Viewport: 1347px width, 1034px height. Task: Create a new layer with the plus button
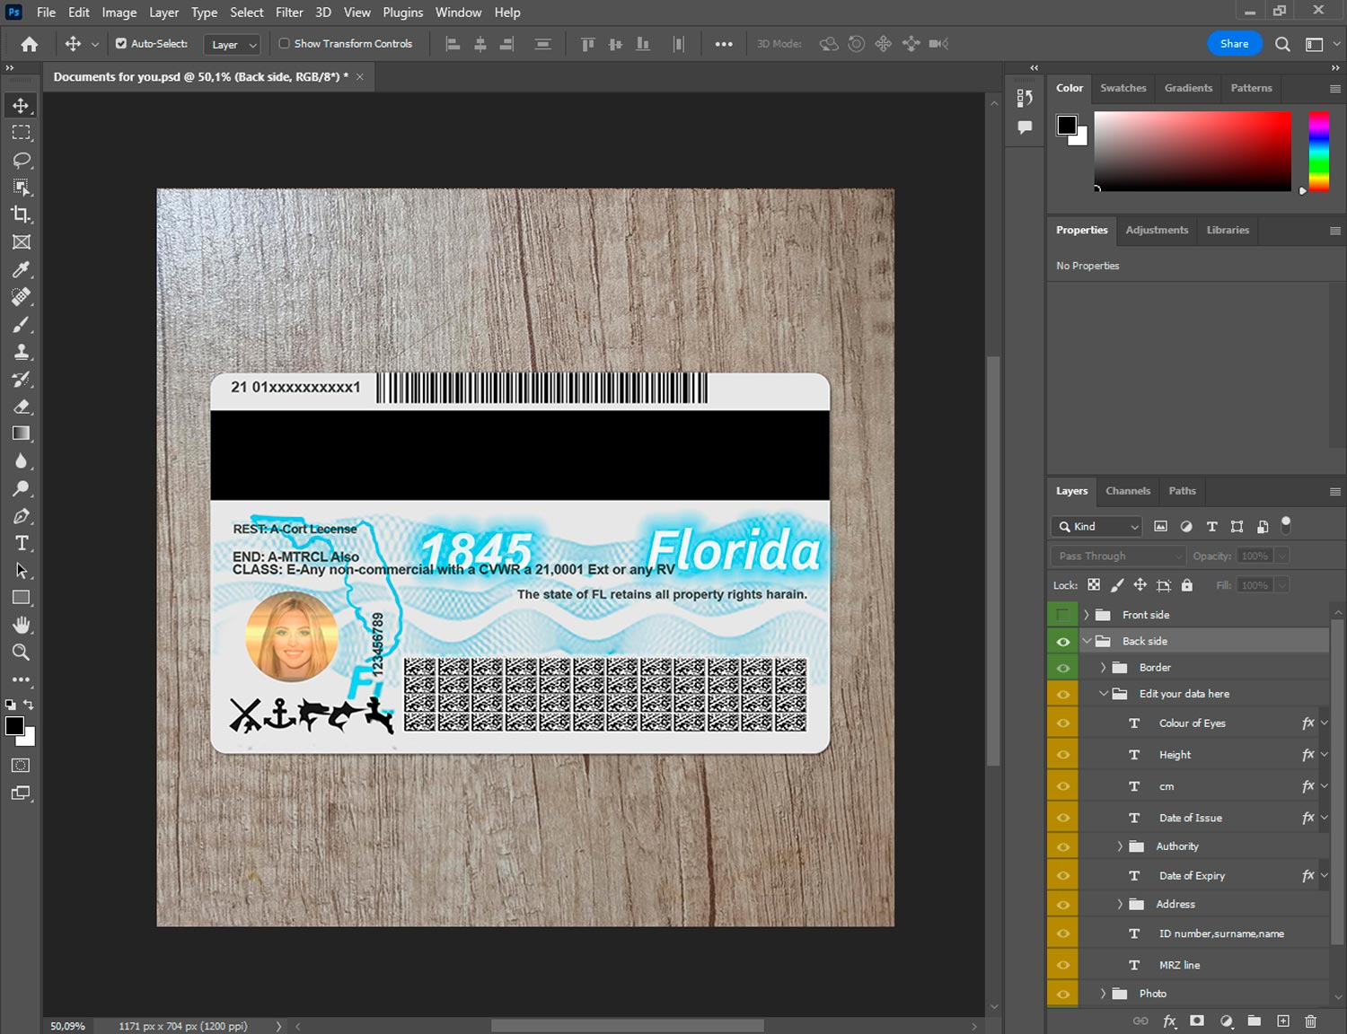coord(1283,1021)
